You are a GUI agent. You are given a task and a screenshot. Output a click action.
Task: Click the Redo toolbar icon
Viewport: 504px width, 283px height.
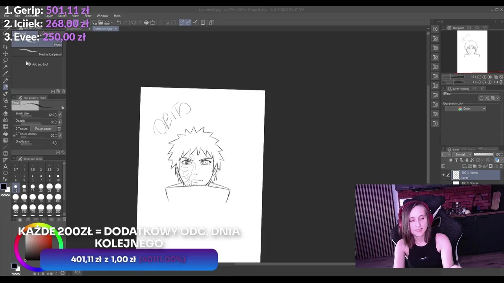126,22
